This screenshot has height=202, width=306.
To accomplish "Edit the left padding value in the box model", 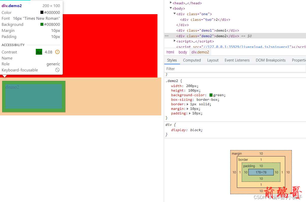I will [x=246, y=172].
